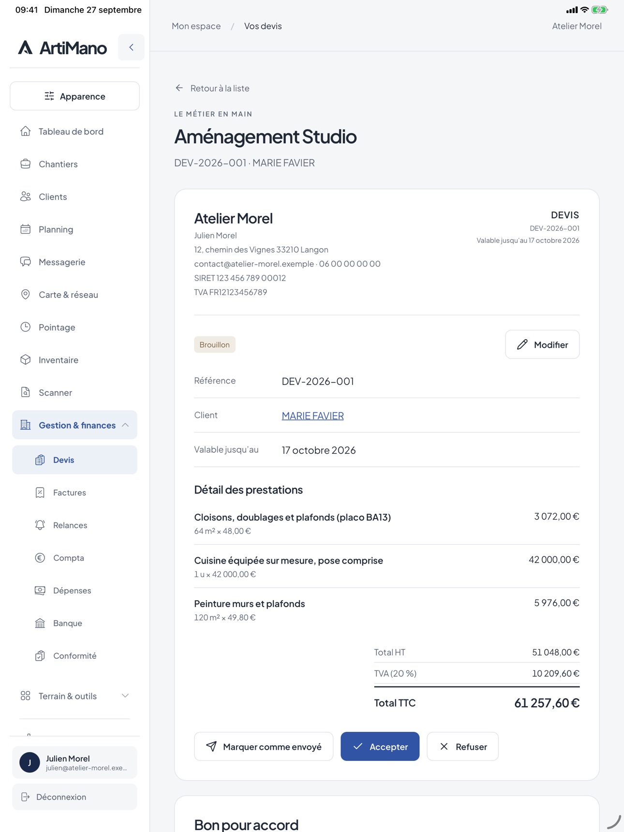Click the Total TTC amount 61 257,60 €
Viewport: 624px width, 832px height.
pyautogui.click(x=547, y=703)
